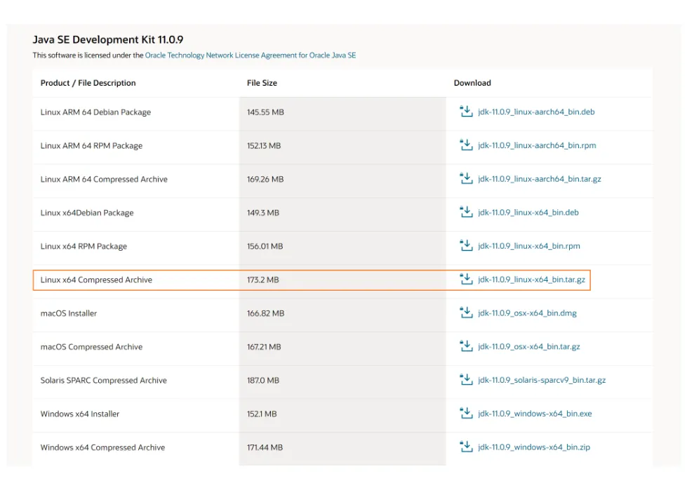Click macOS Installer row text
The height and width of the screenshot is (486, 687).
click(x=69, y=314)
